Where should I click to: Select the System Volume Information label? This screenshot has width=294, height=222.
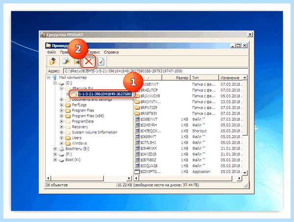click(95, 132)
